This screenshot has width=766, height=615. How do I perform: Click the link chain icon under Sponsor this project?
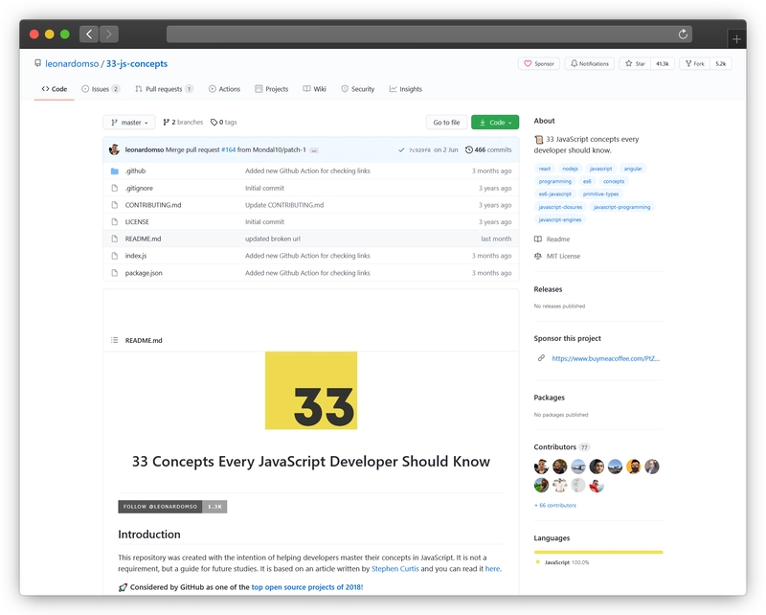[x=541, y=358]
